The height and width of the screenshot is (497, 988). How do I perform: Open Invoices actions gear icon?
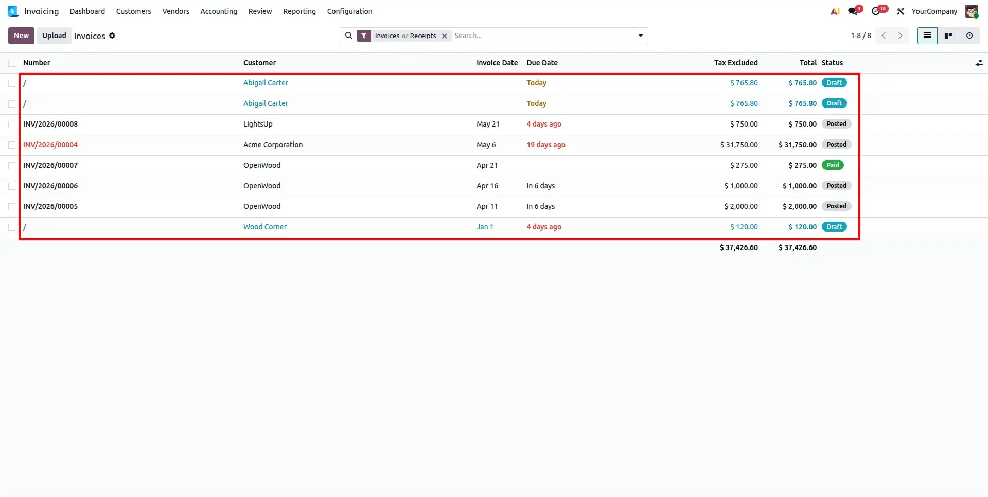[112, 35]
